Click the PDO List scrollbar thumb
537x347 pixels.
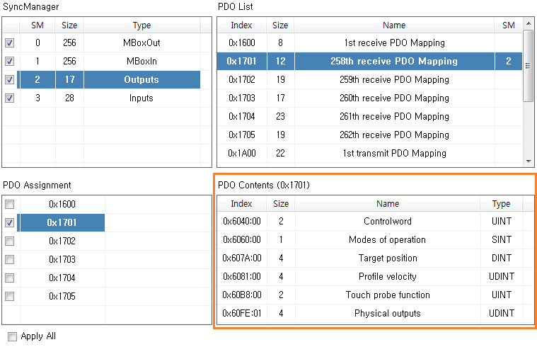pos(527,66)
